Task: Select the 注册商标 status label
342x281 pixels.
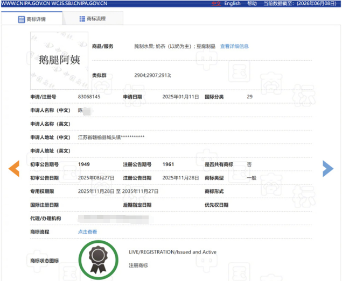Action: tap(138, 265)
